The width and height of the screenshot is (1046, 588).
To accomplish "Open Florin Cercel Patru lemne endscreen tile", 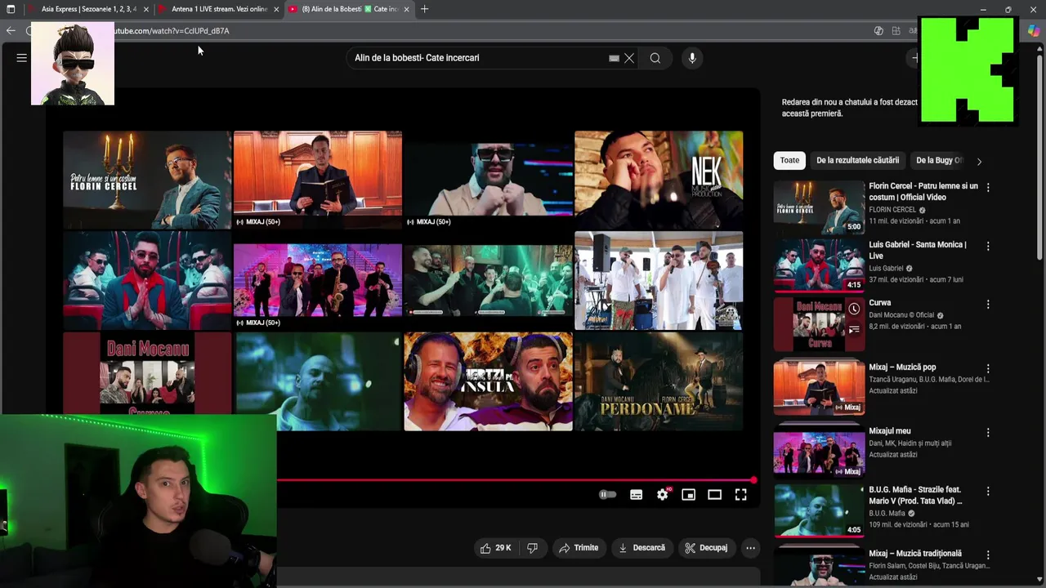I will [147, 180].
